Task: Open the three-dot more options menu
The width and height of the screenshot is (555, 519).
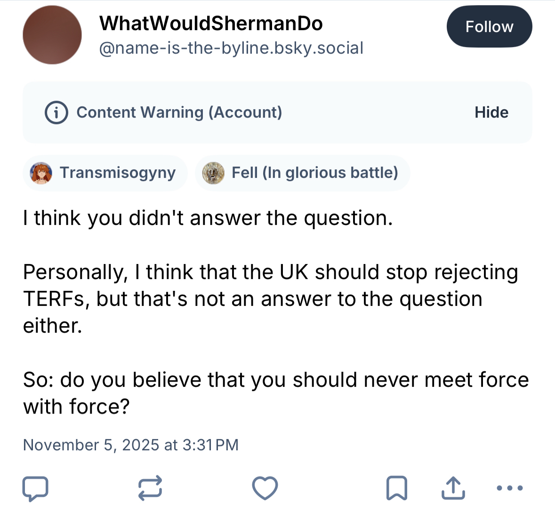Action: point(510,488)
